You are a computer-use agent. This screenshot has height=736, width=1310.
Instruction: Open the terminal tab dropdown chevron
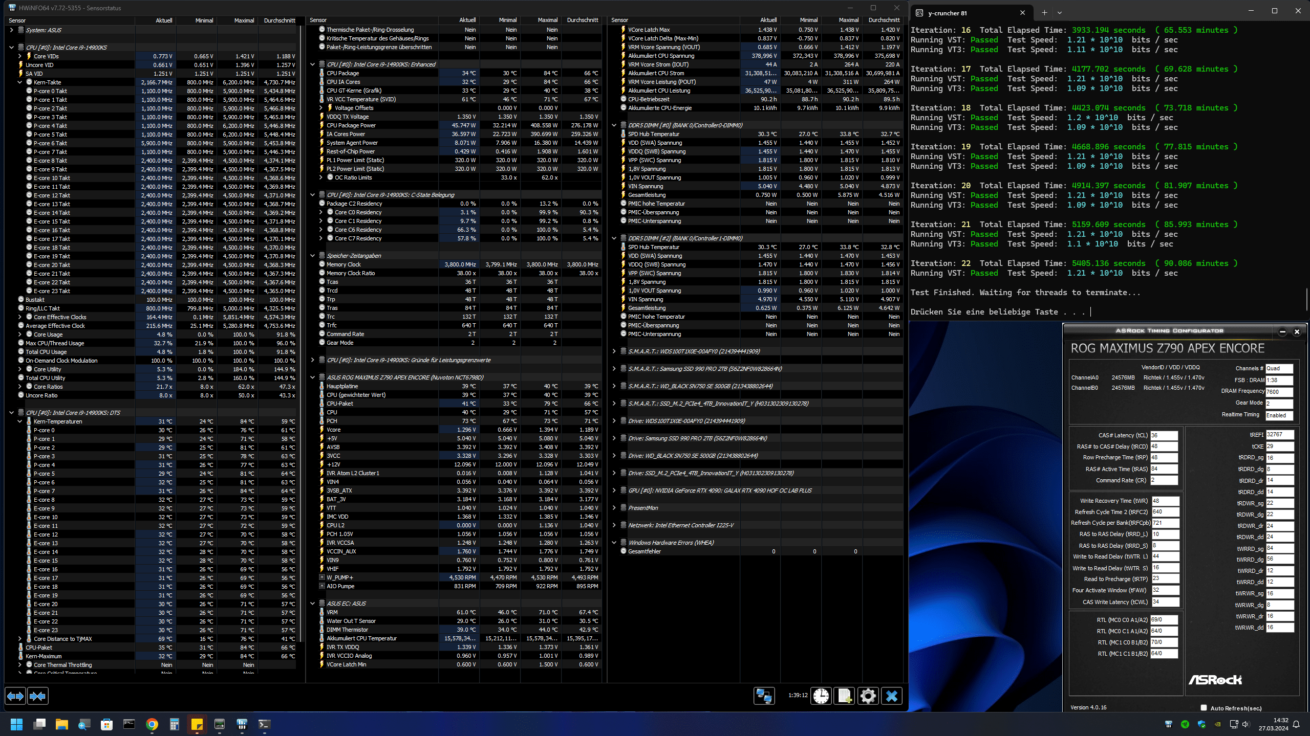pyautogui.click(x=1060, y=13)
